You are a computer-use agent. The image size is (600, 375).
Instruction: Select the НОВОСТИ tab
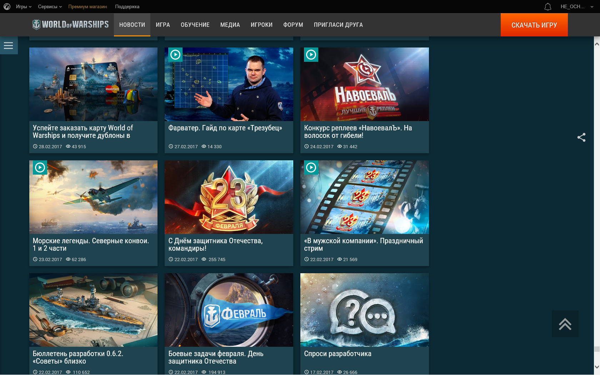[x=132, y=25]
